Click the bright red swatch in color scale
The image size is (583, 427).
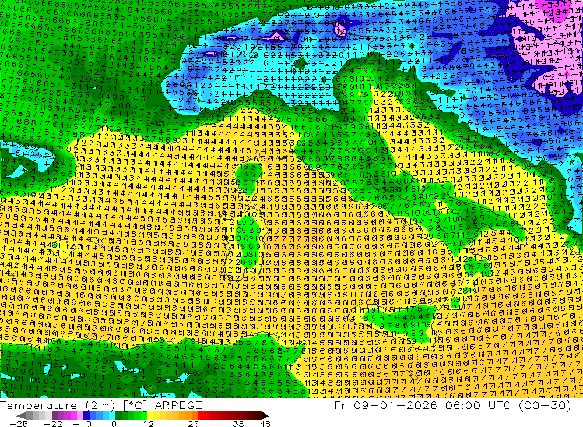tap(201, 415)
